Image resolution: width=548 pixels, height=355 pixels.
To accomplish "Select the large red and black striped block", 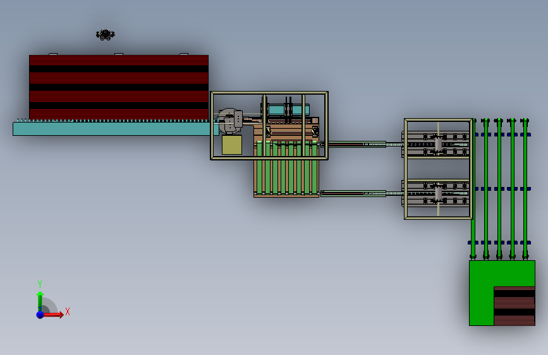I will (x=119, y=87).
